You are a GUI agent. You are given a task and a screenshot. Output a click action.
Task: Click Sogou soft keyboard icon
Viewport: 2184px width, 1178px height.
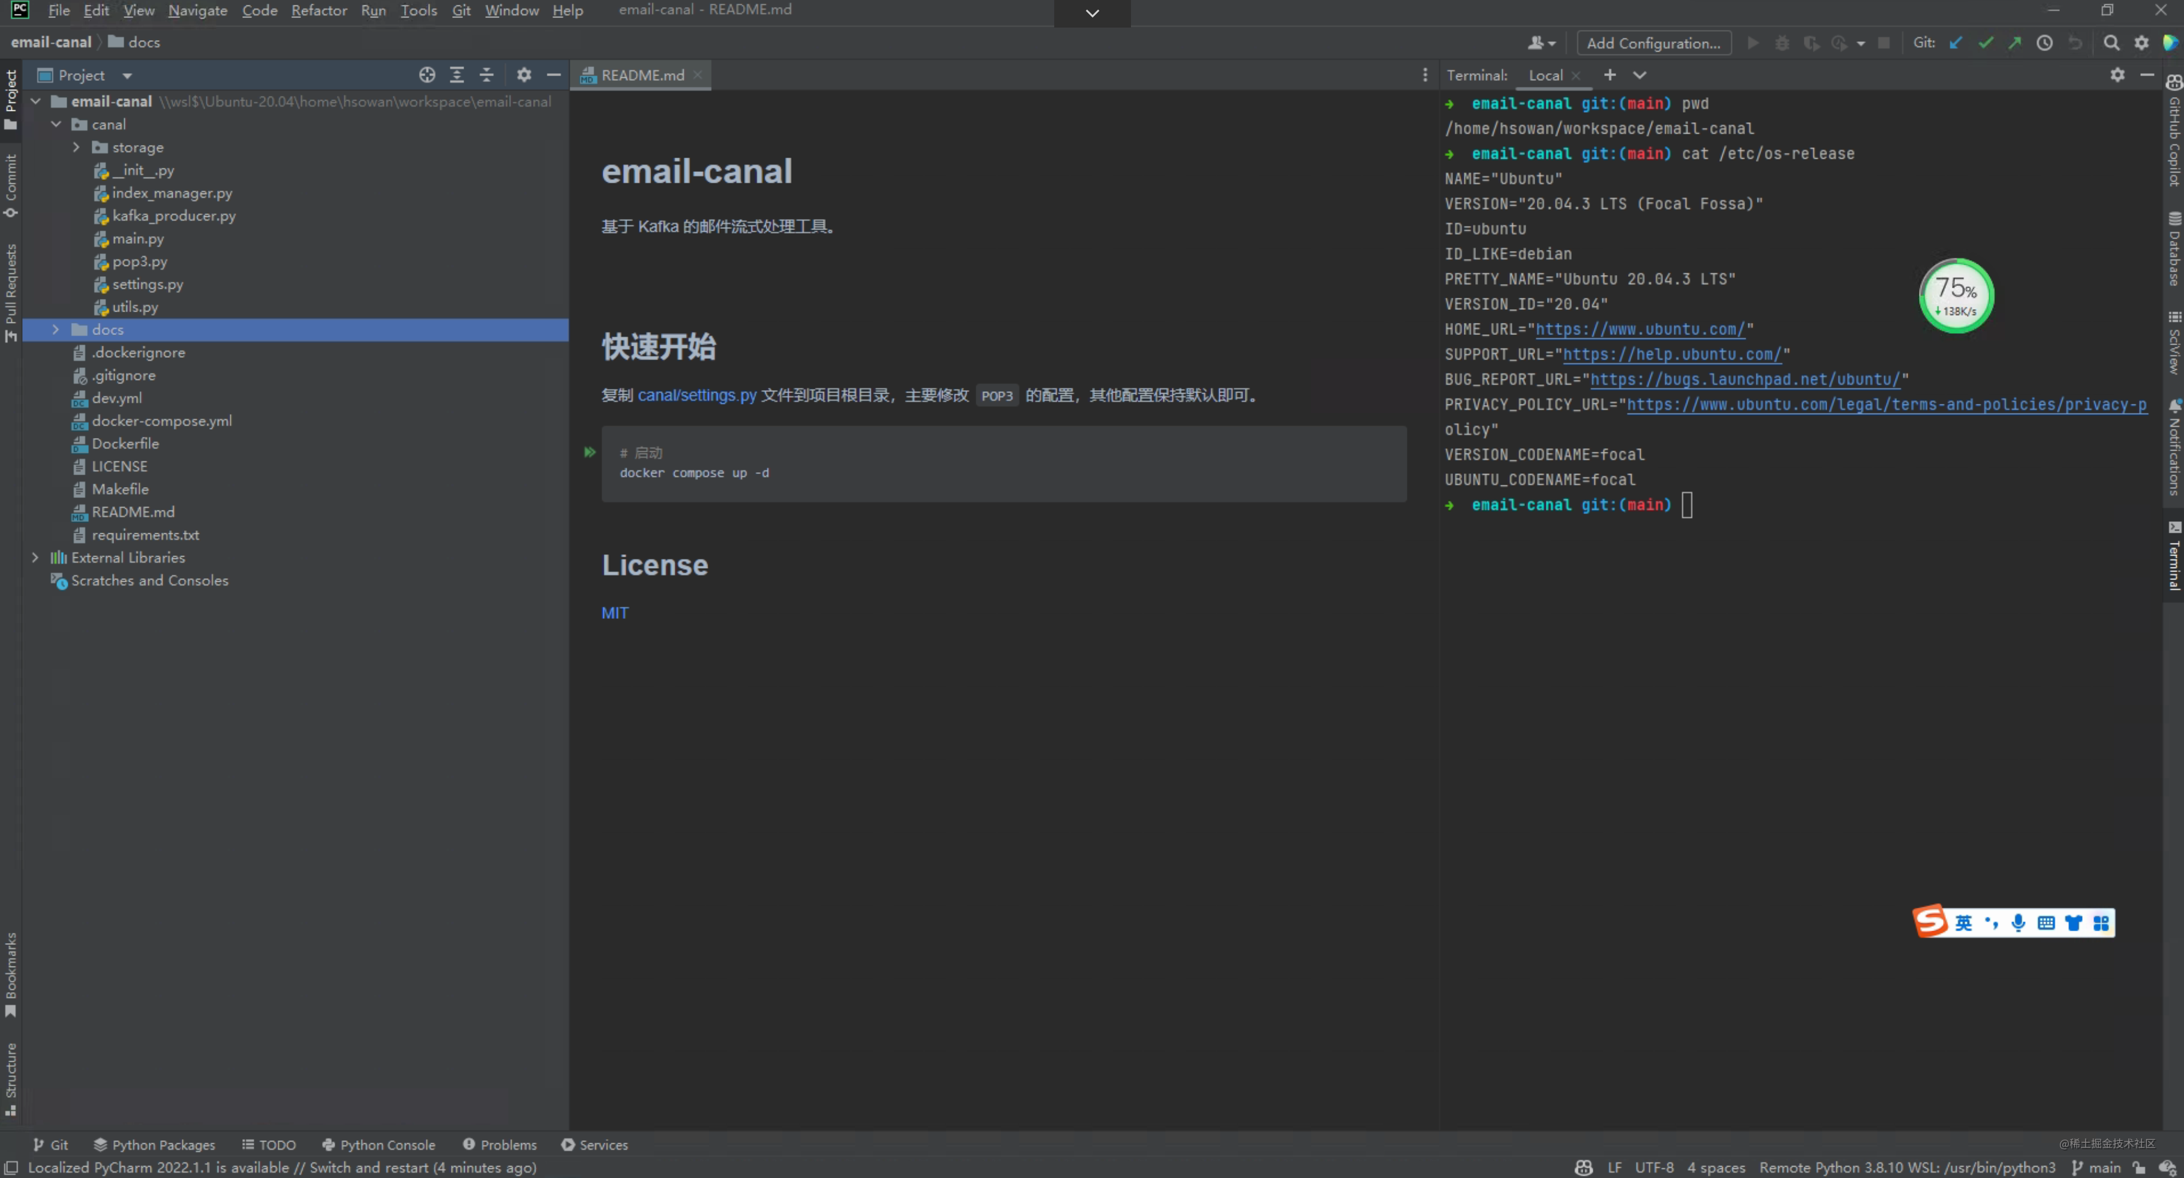(x=2046, y=923)
